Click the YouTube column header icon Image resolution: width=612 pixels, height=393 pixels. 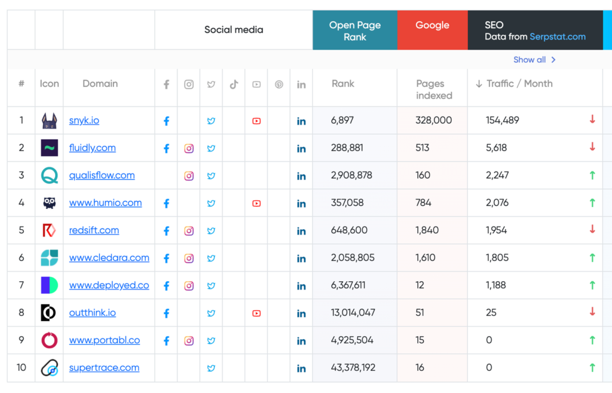click(256, 84)
